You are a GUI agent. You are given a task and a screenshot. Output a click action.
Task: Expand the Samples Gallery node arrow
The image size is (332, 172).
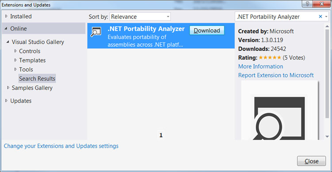point(8,88)
